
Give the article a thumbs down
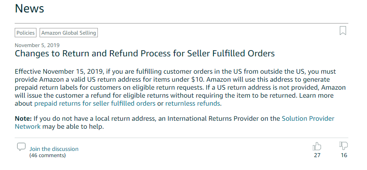tap(343, 146)
